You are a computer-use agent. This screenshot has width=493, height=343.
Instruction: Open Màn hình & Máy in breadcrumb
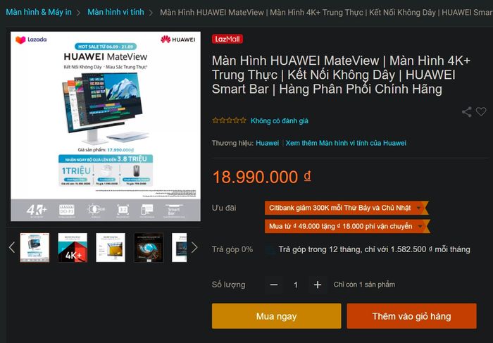tap(39, 12)
